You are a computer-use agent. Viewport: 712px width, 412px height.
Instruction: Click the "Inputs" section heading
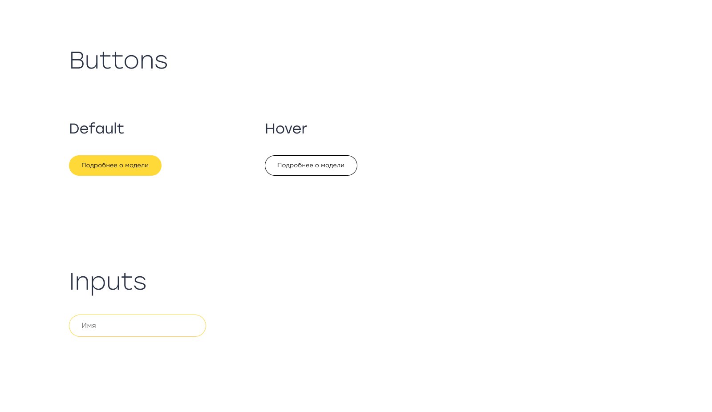coord(108,281)
